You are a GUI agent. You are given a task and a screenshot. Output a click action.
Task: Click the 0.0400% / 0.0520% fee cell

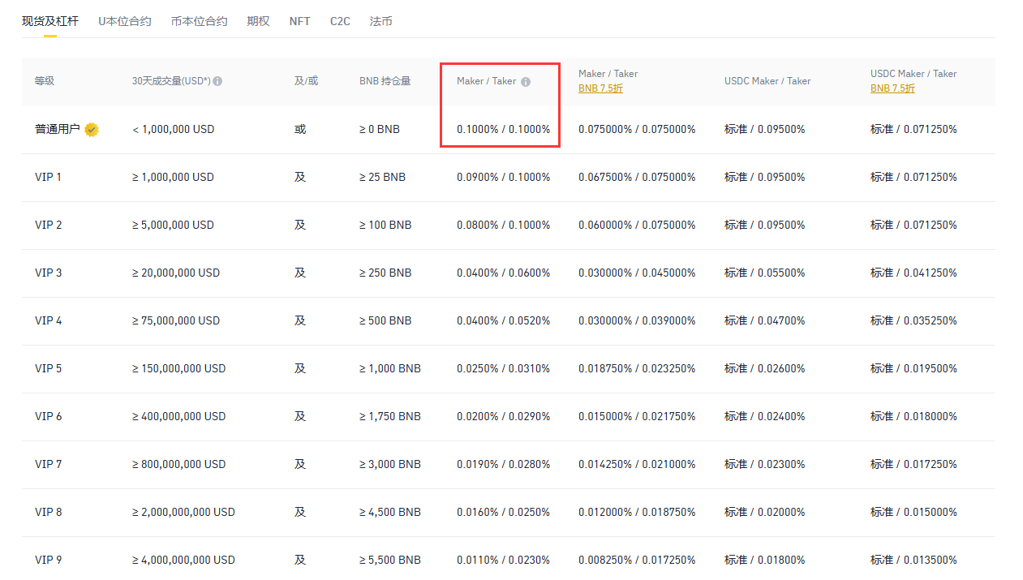504,320
